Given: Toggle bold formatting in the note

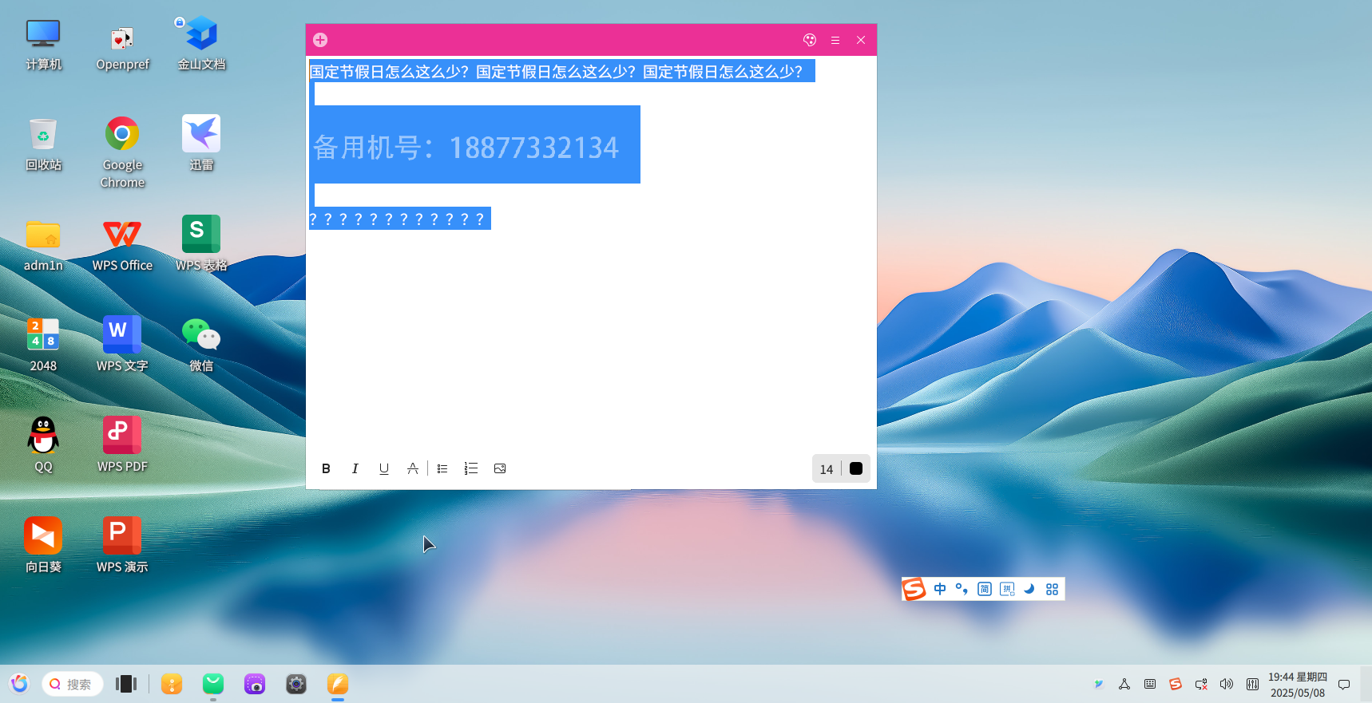Looking at the screenshot, I should (x=326, y=468).
